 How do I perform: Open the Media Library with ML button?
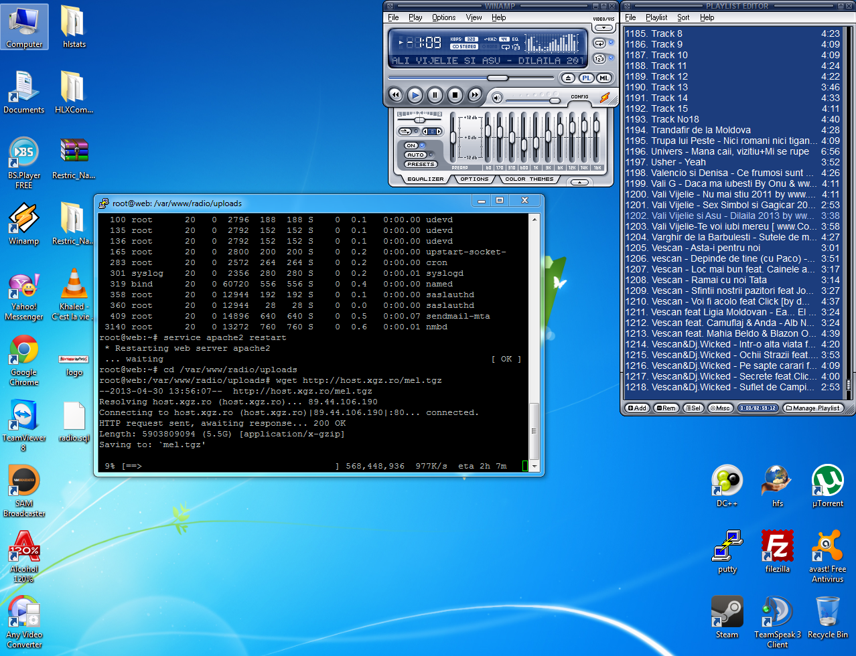point(603,78)
